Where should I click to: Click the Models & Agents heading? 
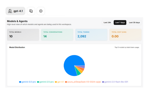(x=17, y=21)
